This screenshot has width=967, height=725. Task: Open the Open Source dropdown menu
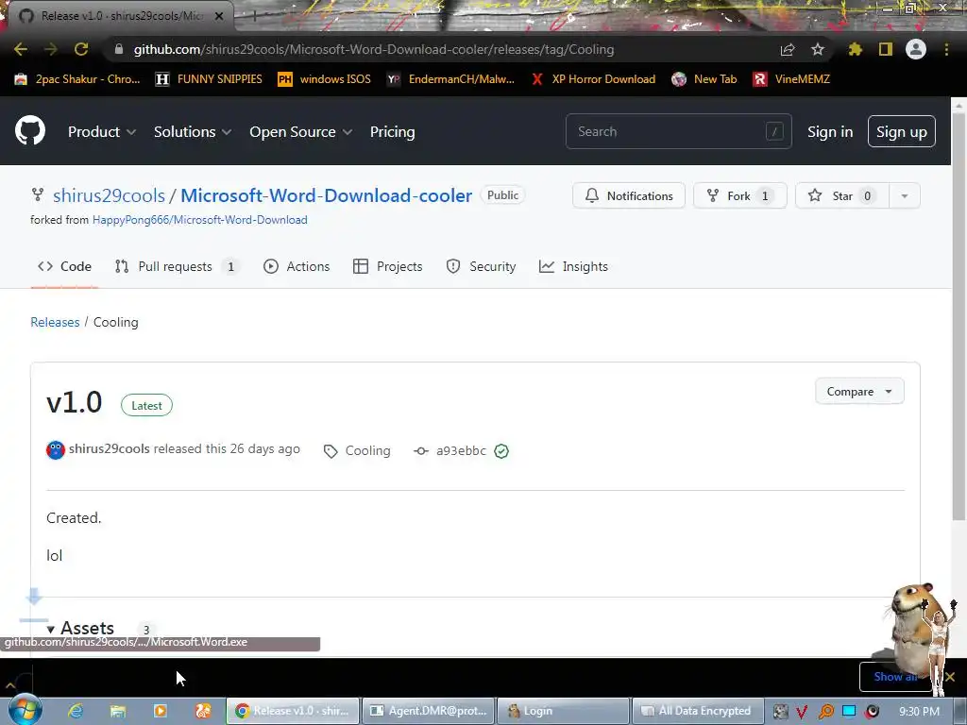tap(300, 132)
